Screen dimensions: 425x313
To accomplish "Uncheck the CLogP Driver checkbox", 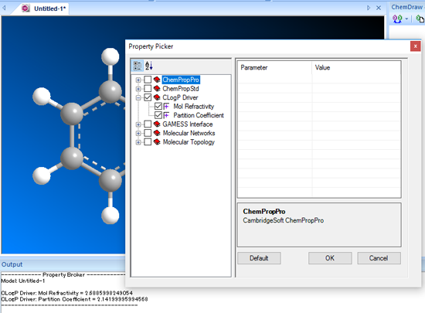I will 148,97.
